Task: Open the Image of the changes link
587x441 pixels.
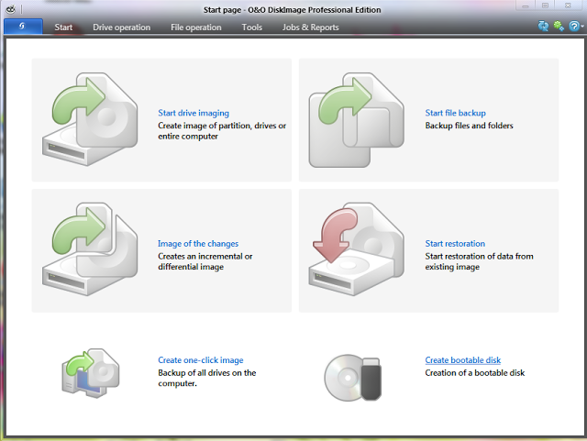Action: pos(198,244)
